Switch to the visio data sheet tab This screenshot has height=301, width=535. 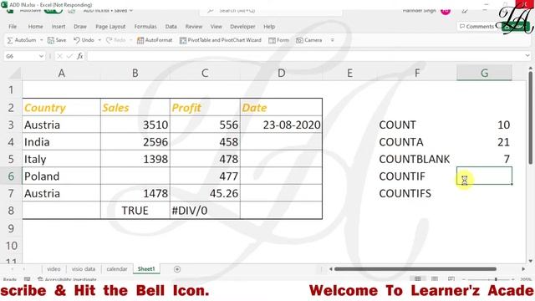tap(84, 269)
